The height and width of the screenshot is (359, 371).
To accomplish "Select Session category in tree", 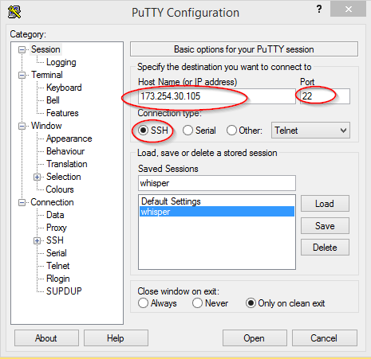I will [45, 49].
